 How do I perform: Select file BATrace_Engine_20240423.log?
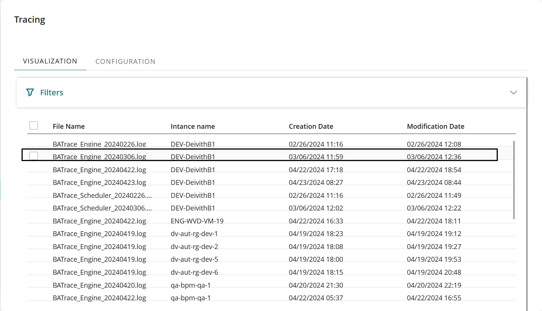click(99, 182)
